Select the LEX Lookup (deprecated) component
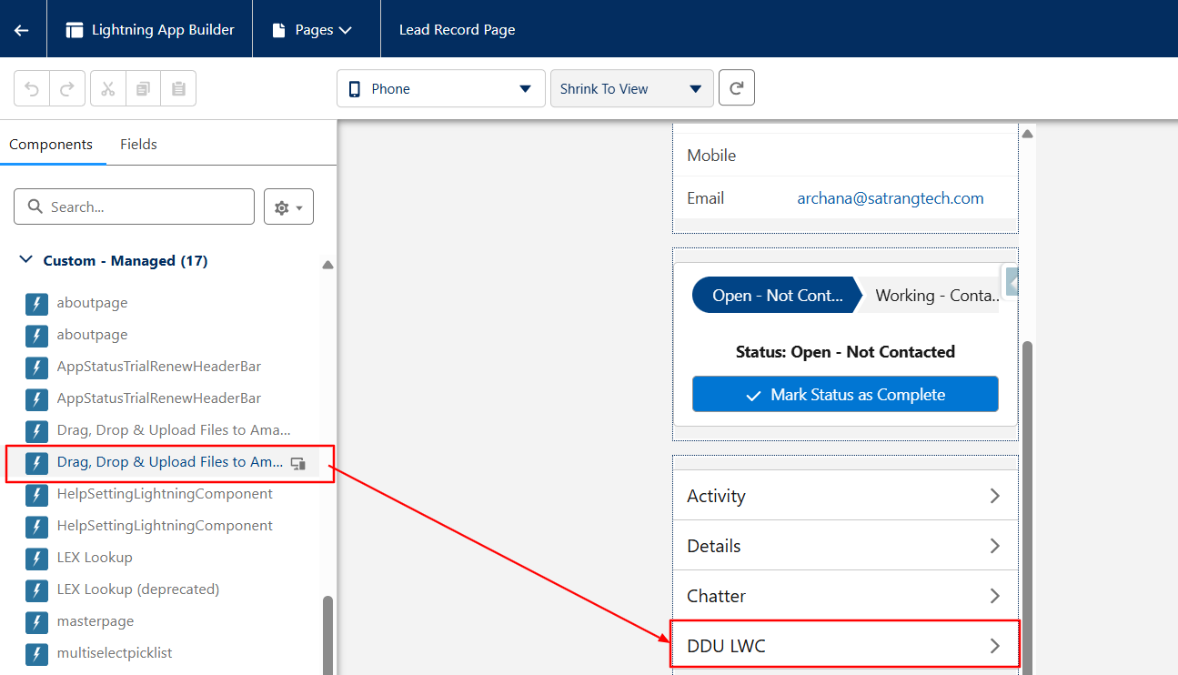 [x=137, y=589]
